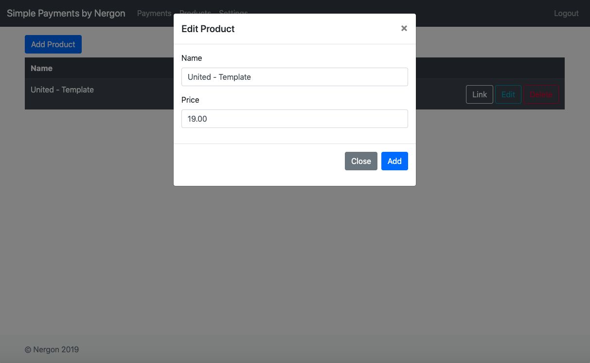The width and height of the screenshot is (590, 363).
Task: Focus the Price field showing 19.00
Action: click(x=294, y=119)
